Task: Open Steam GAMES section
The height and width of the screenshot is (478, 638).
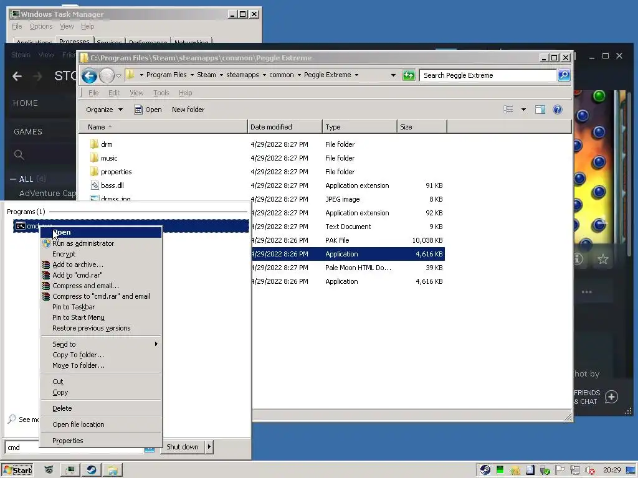Action: click(x=27, y=132)
